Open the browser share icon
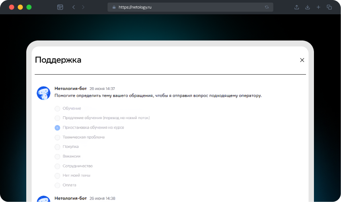Image resolution: width=341 pixels, height=202 pixels. [296, 7]
